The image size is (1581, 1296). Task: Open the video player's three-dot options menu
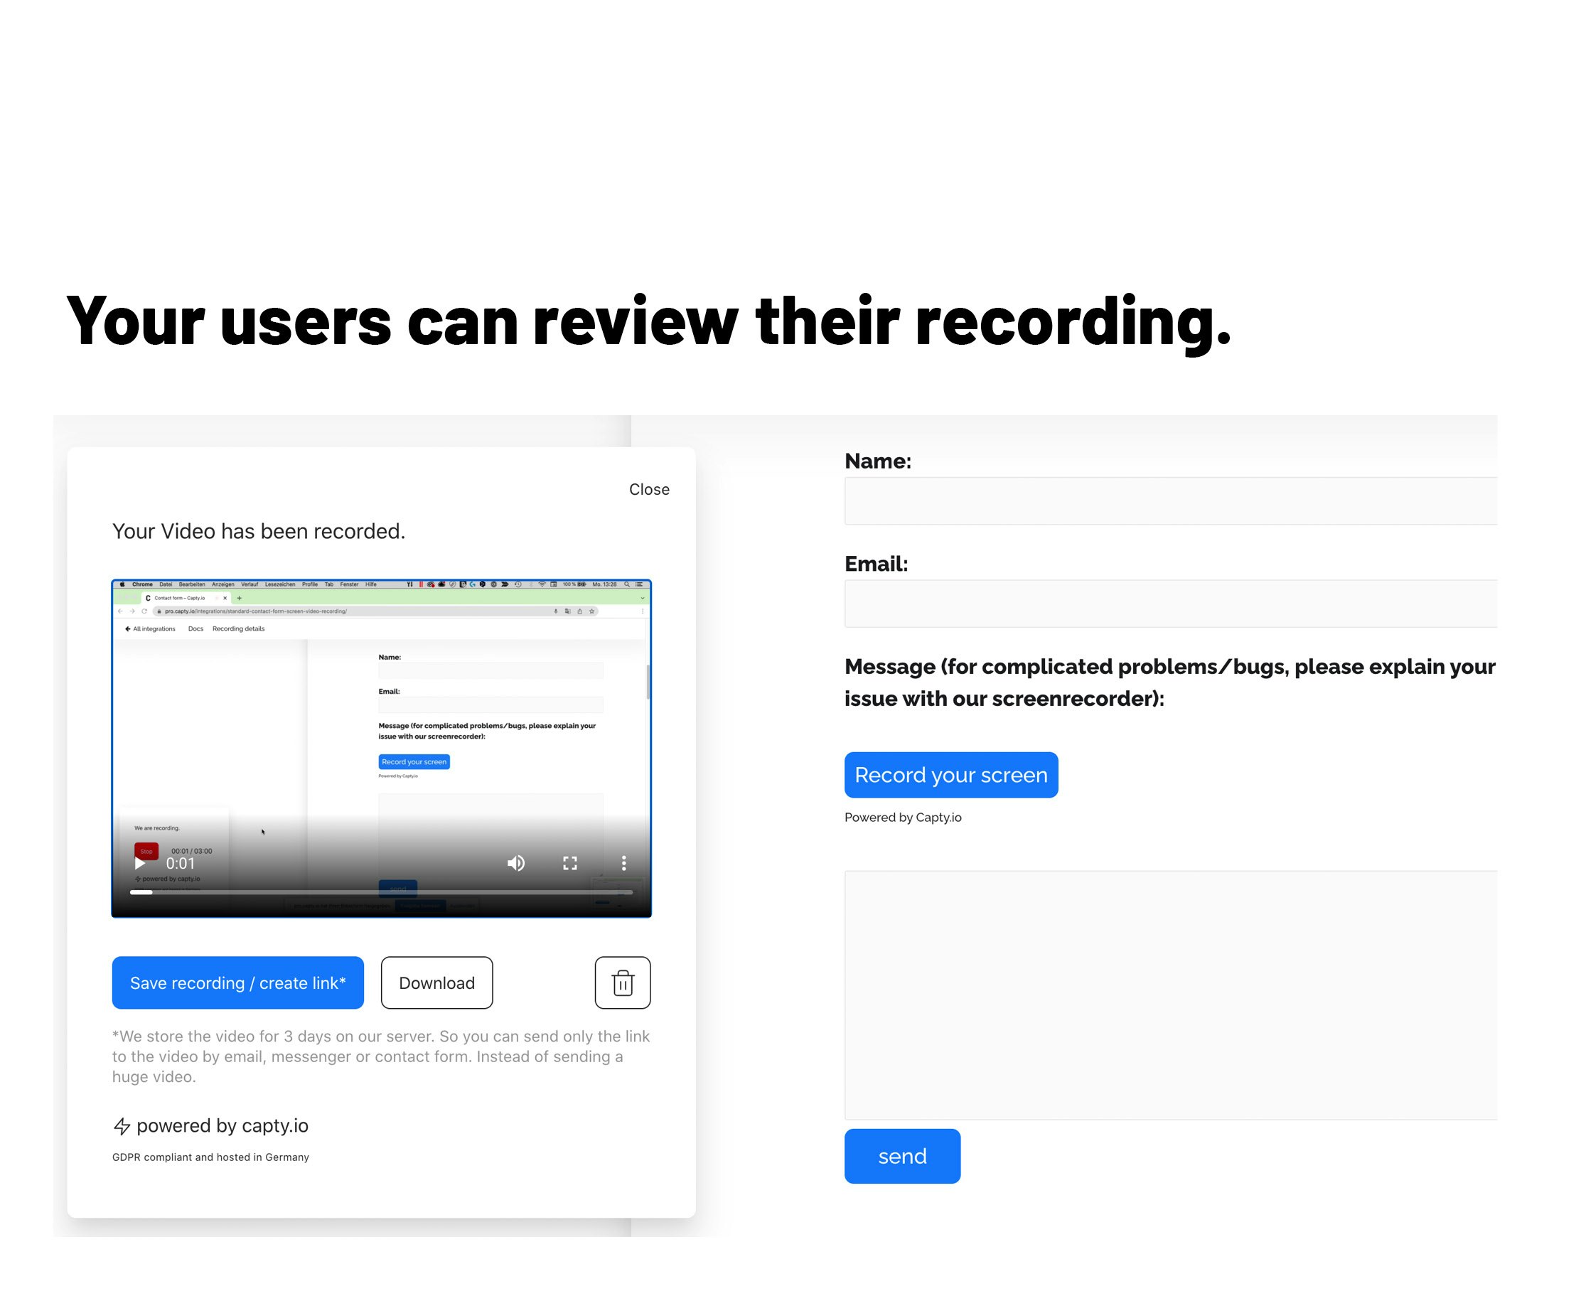click(624, 864)
